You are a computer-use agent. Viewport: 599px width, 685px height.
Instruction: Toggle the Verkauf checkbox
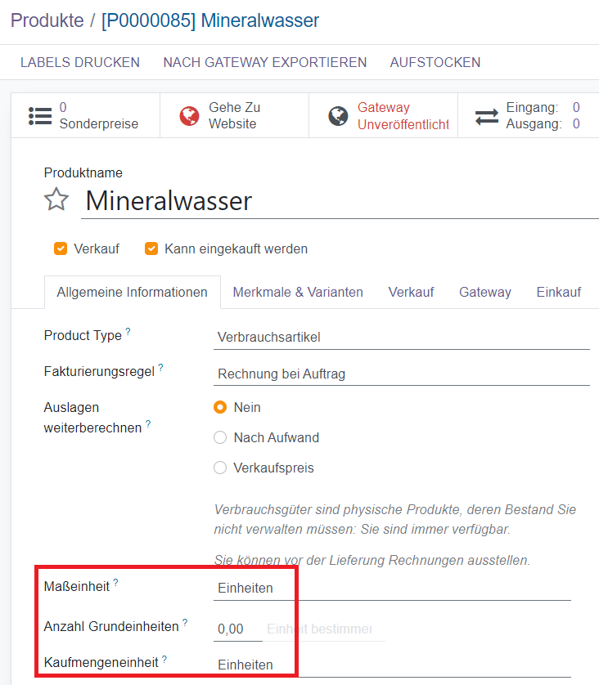tap(61, 248)
